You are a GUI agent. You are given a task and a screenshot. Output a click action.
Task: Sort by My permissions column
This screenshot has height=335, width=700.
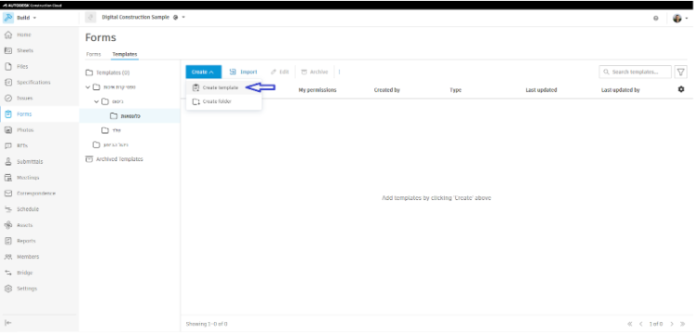tap(317, 90)
